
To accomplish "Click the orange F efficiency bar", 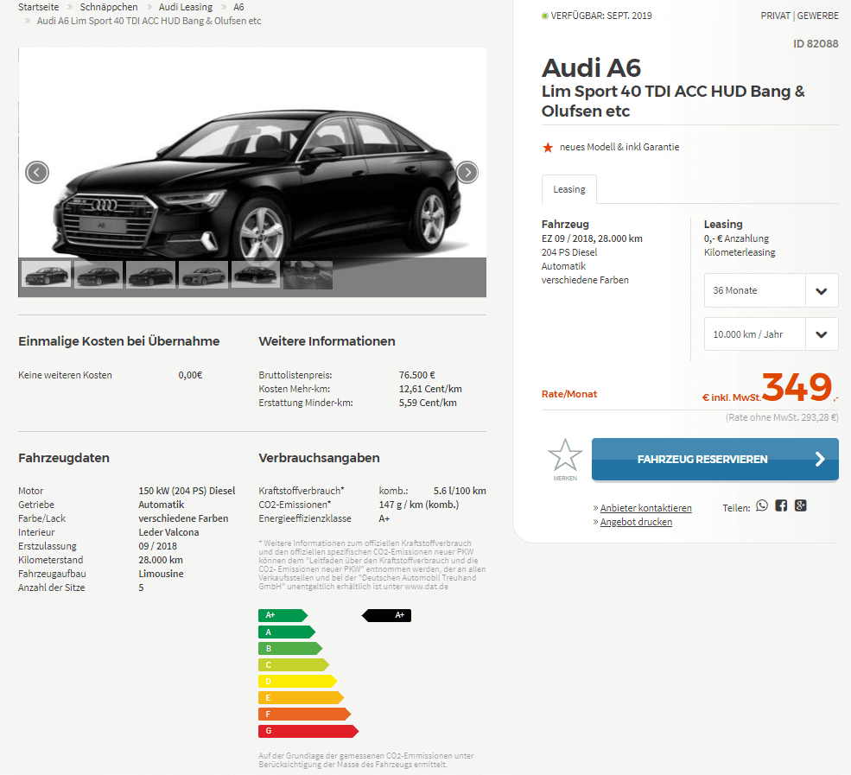I will 304,715.
